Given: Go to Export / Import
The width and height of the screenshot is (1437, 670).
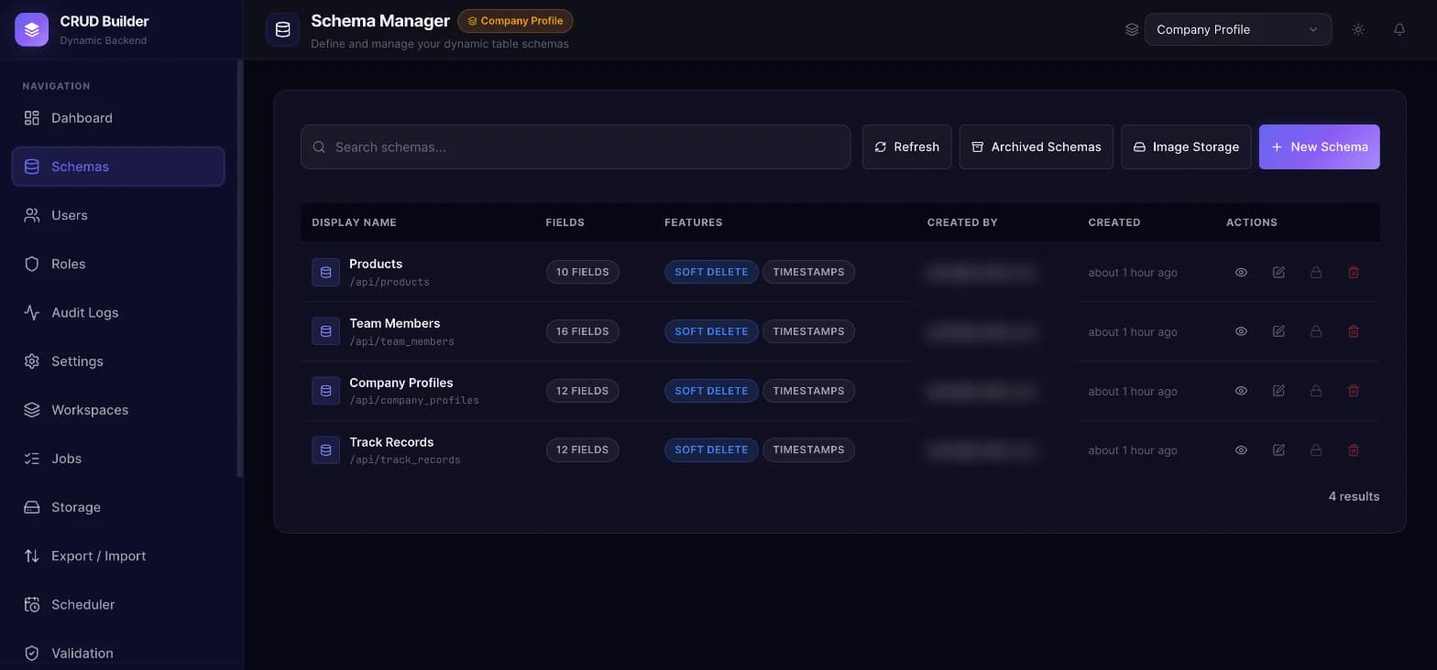Looking at the screenshot, I should [x=118, y=556].
